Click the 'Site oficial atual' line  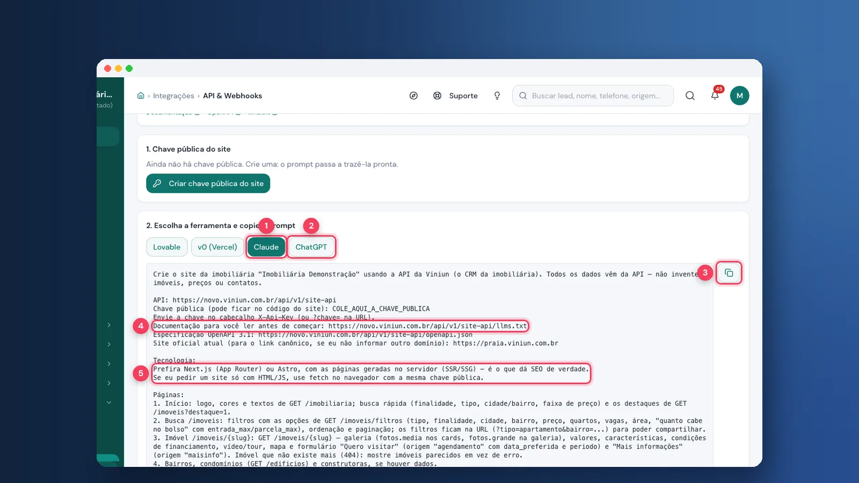coord(355,343)
